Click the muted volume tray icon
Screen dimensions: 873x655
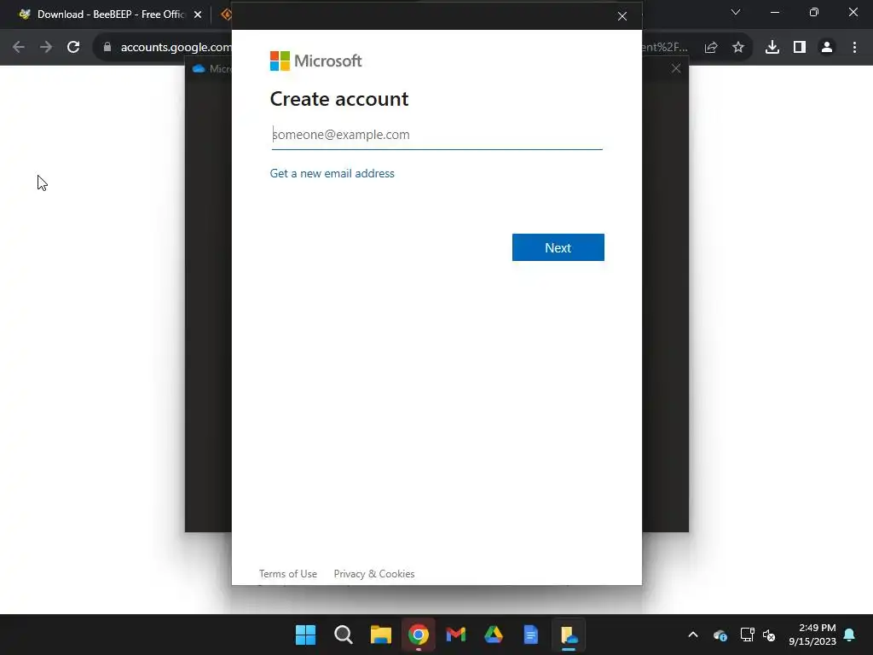click(x=770, y=635)
